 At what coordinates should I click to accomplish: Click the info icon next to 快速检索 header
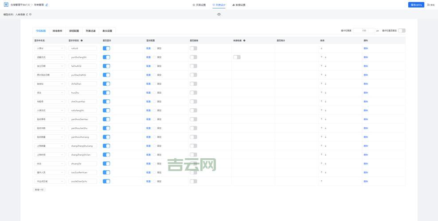pos(244,40)
